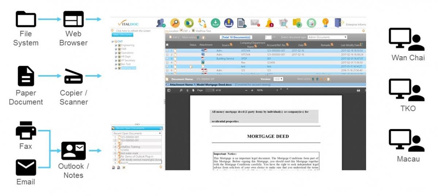The width and height of the screenshot is (438, 196).
Task: Click the VitalDoc logo
Action: 128,23
